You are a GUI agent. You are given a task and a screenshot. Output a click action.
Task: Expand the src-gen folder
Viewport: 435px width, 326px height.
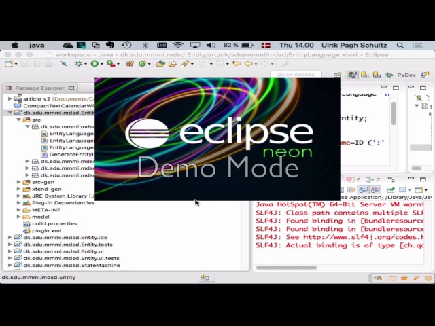(18, 182)
